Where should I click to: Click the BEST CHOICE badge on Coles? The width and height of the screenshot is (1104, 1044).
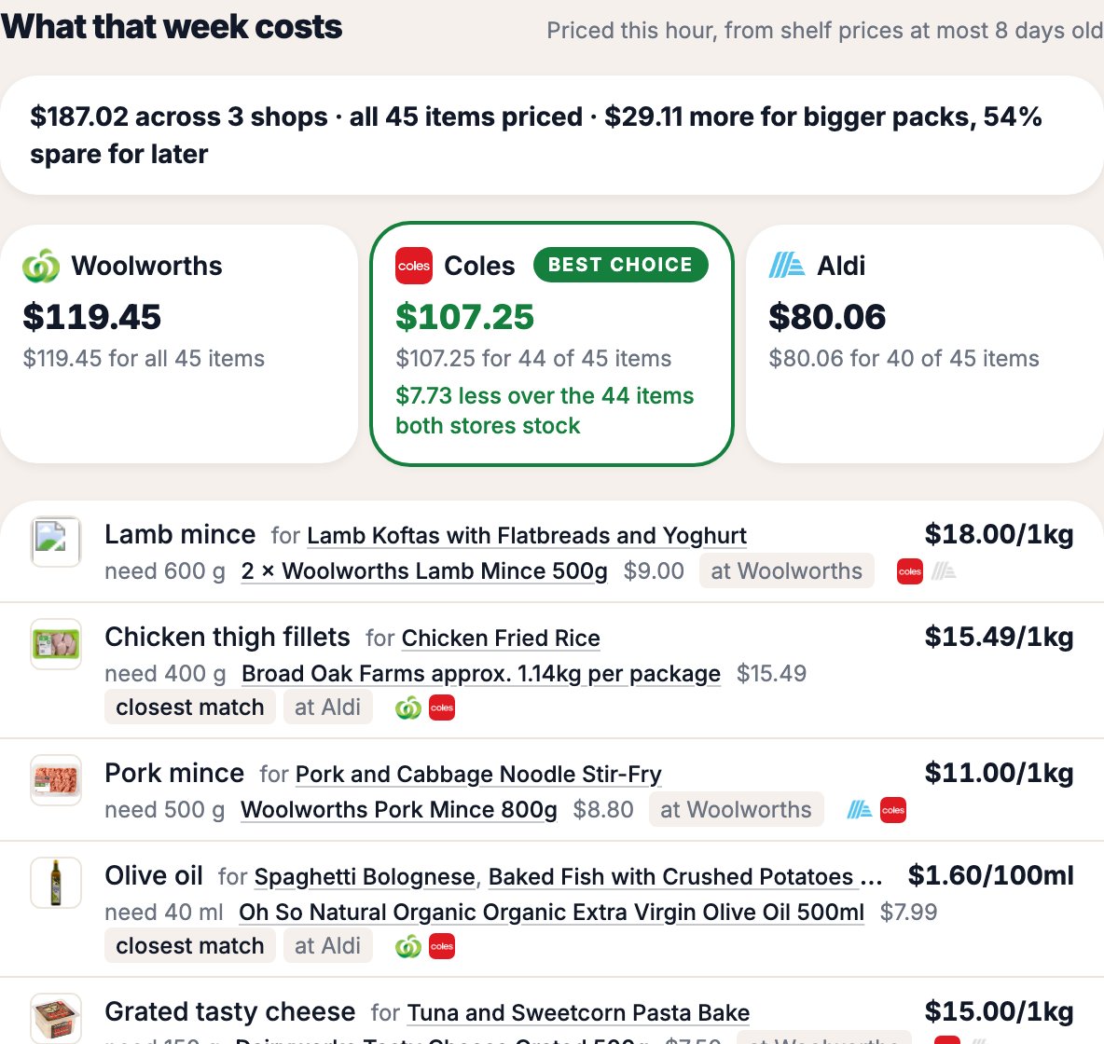[x=620, y=265]
